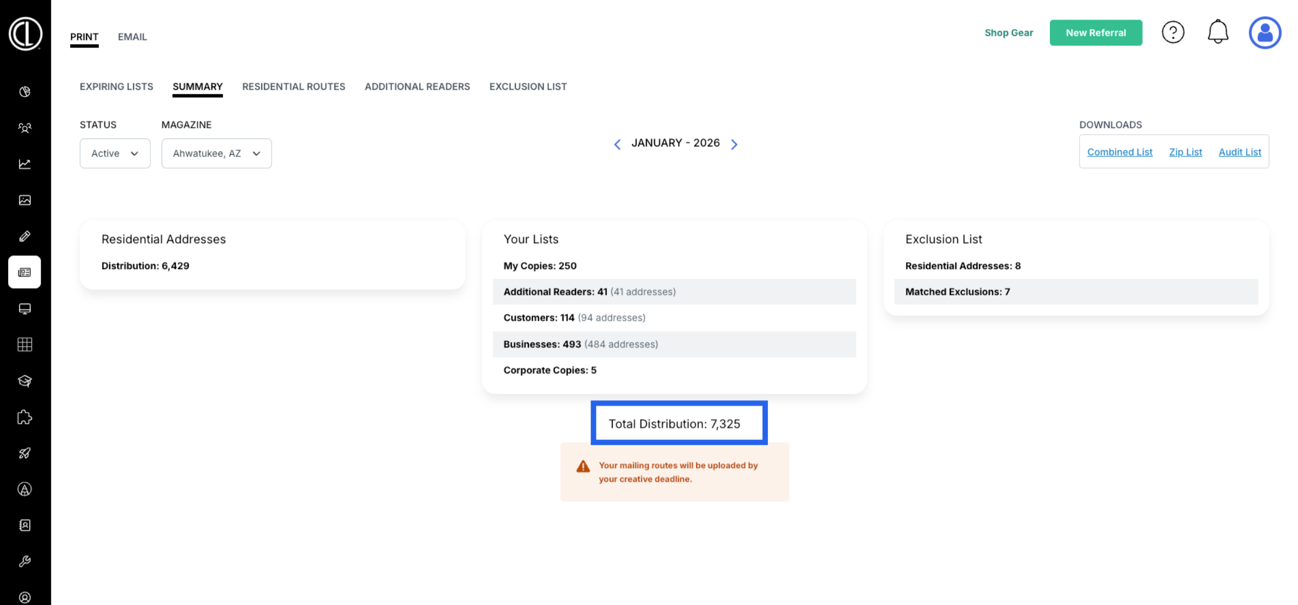Open the pie chart dashboard icon
Screen dimensions: 1298x605
[25, 91]
